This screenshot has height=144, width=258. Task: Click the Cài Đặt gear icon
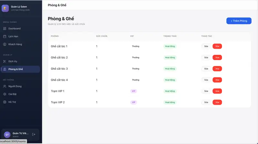5,94
